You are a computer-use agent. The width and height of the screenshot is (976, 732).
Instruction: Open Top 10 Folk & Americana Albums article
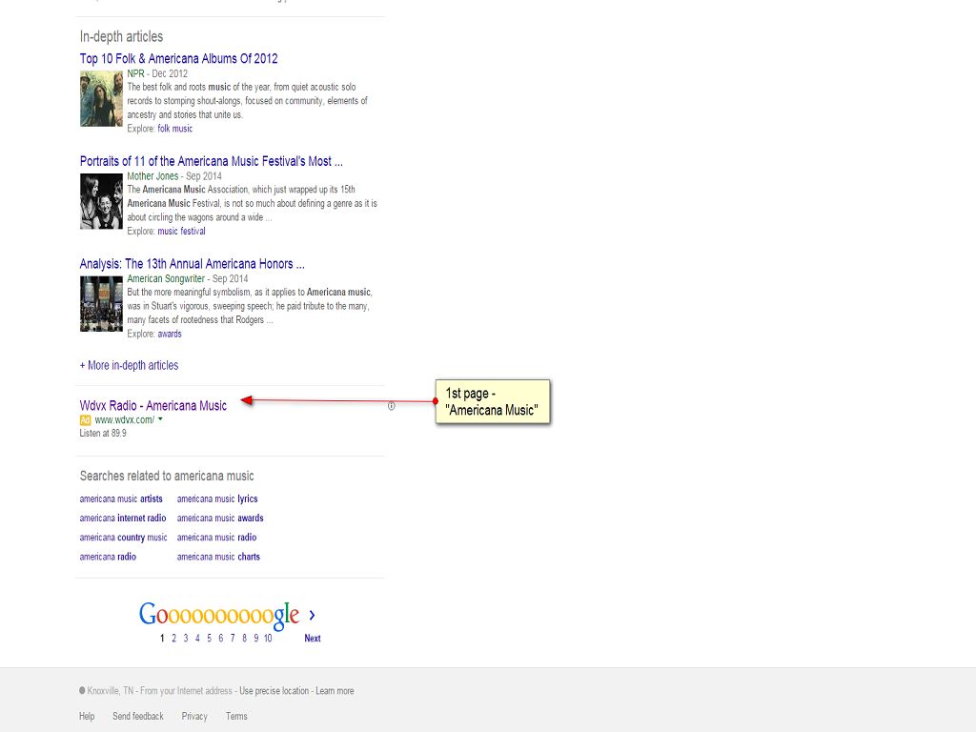178,58
